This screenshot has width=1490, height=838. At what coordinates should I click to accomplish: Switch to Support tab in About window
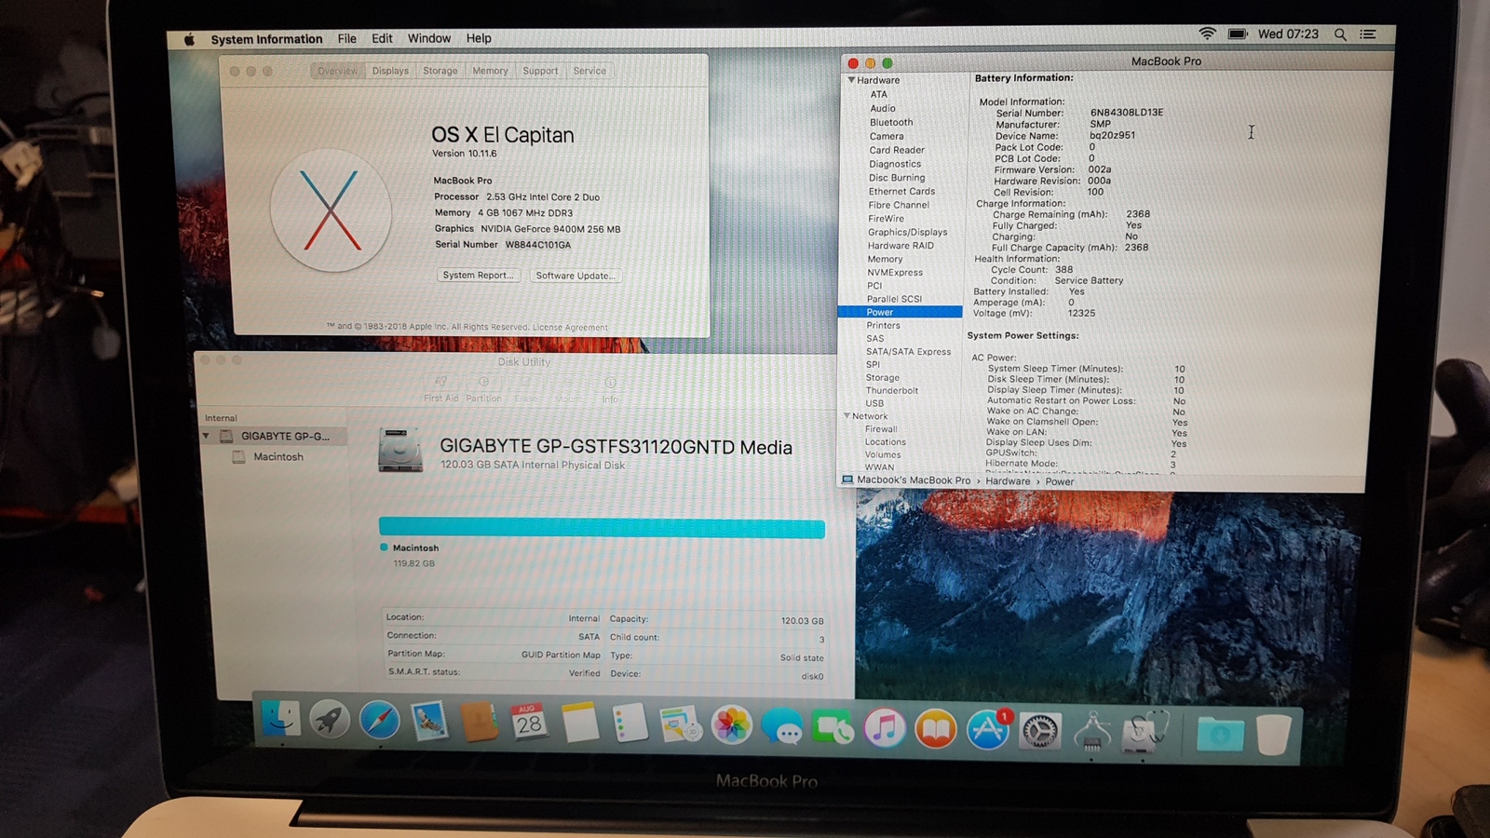pyautogui.click(x=540, y=71)
